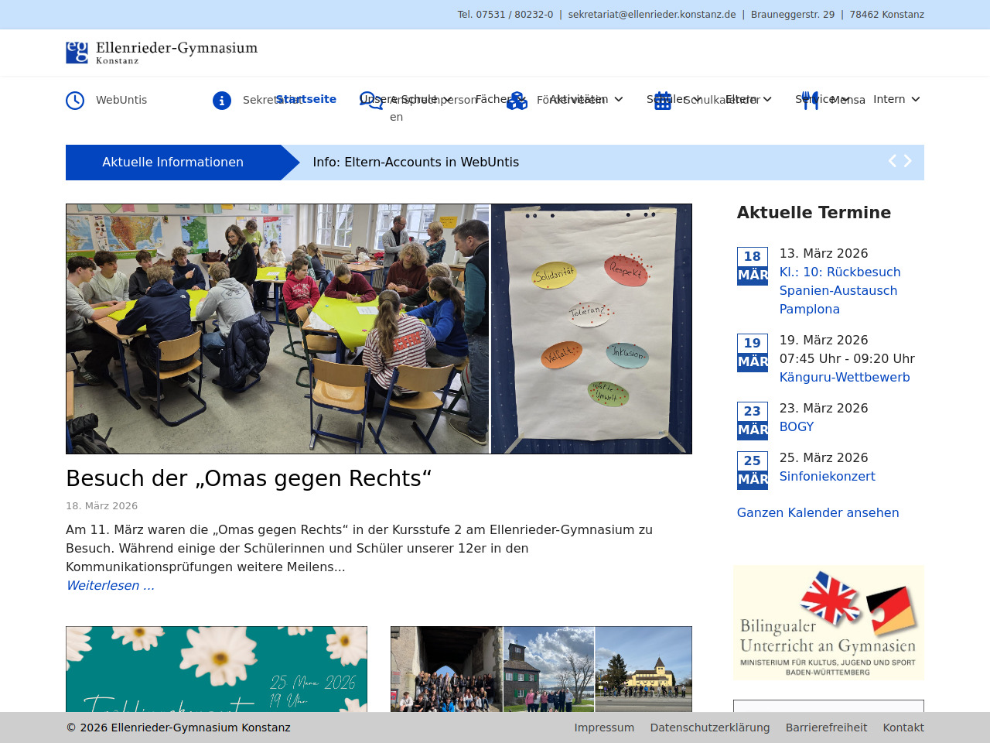The width and height of the screenshot is (990, 743).
Task: Open Sekretariat via the info icon
Action: [x=222, y=101]
